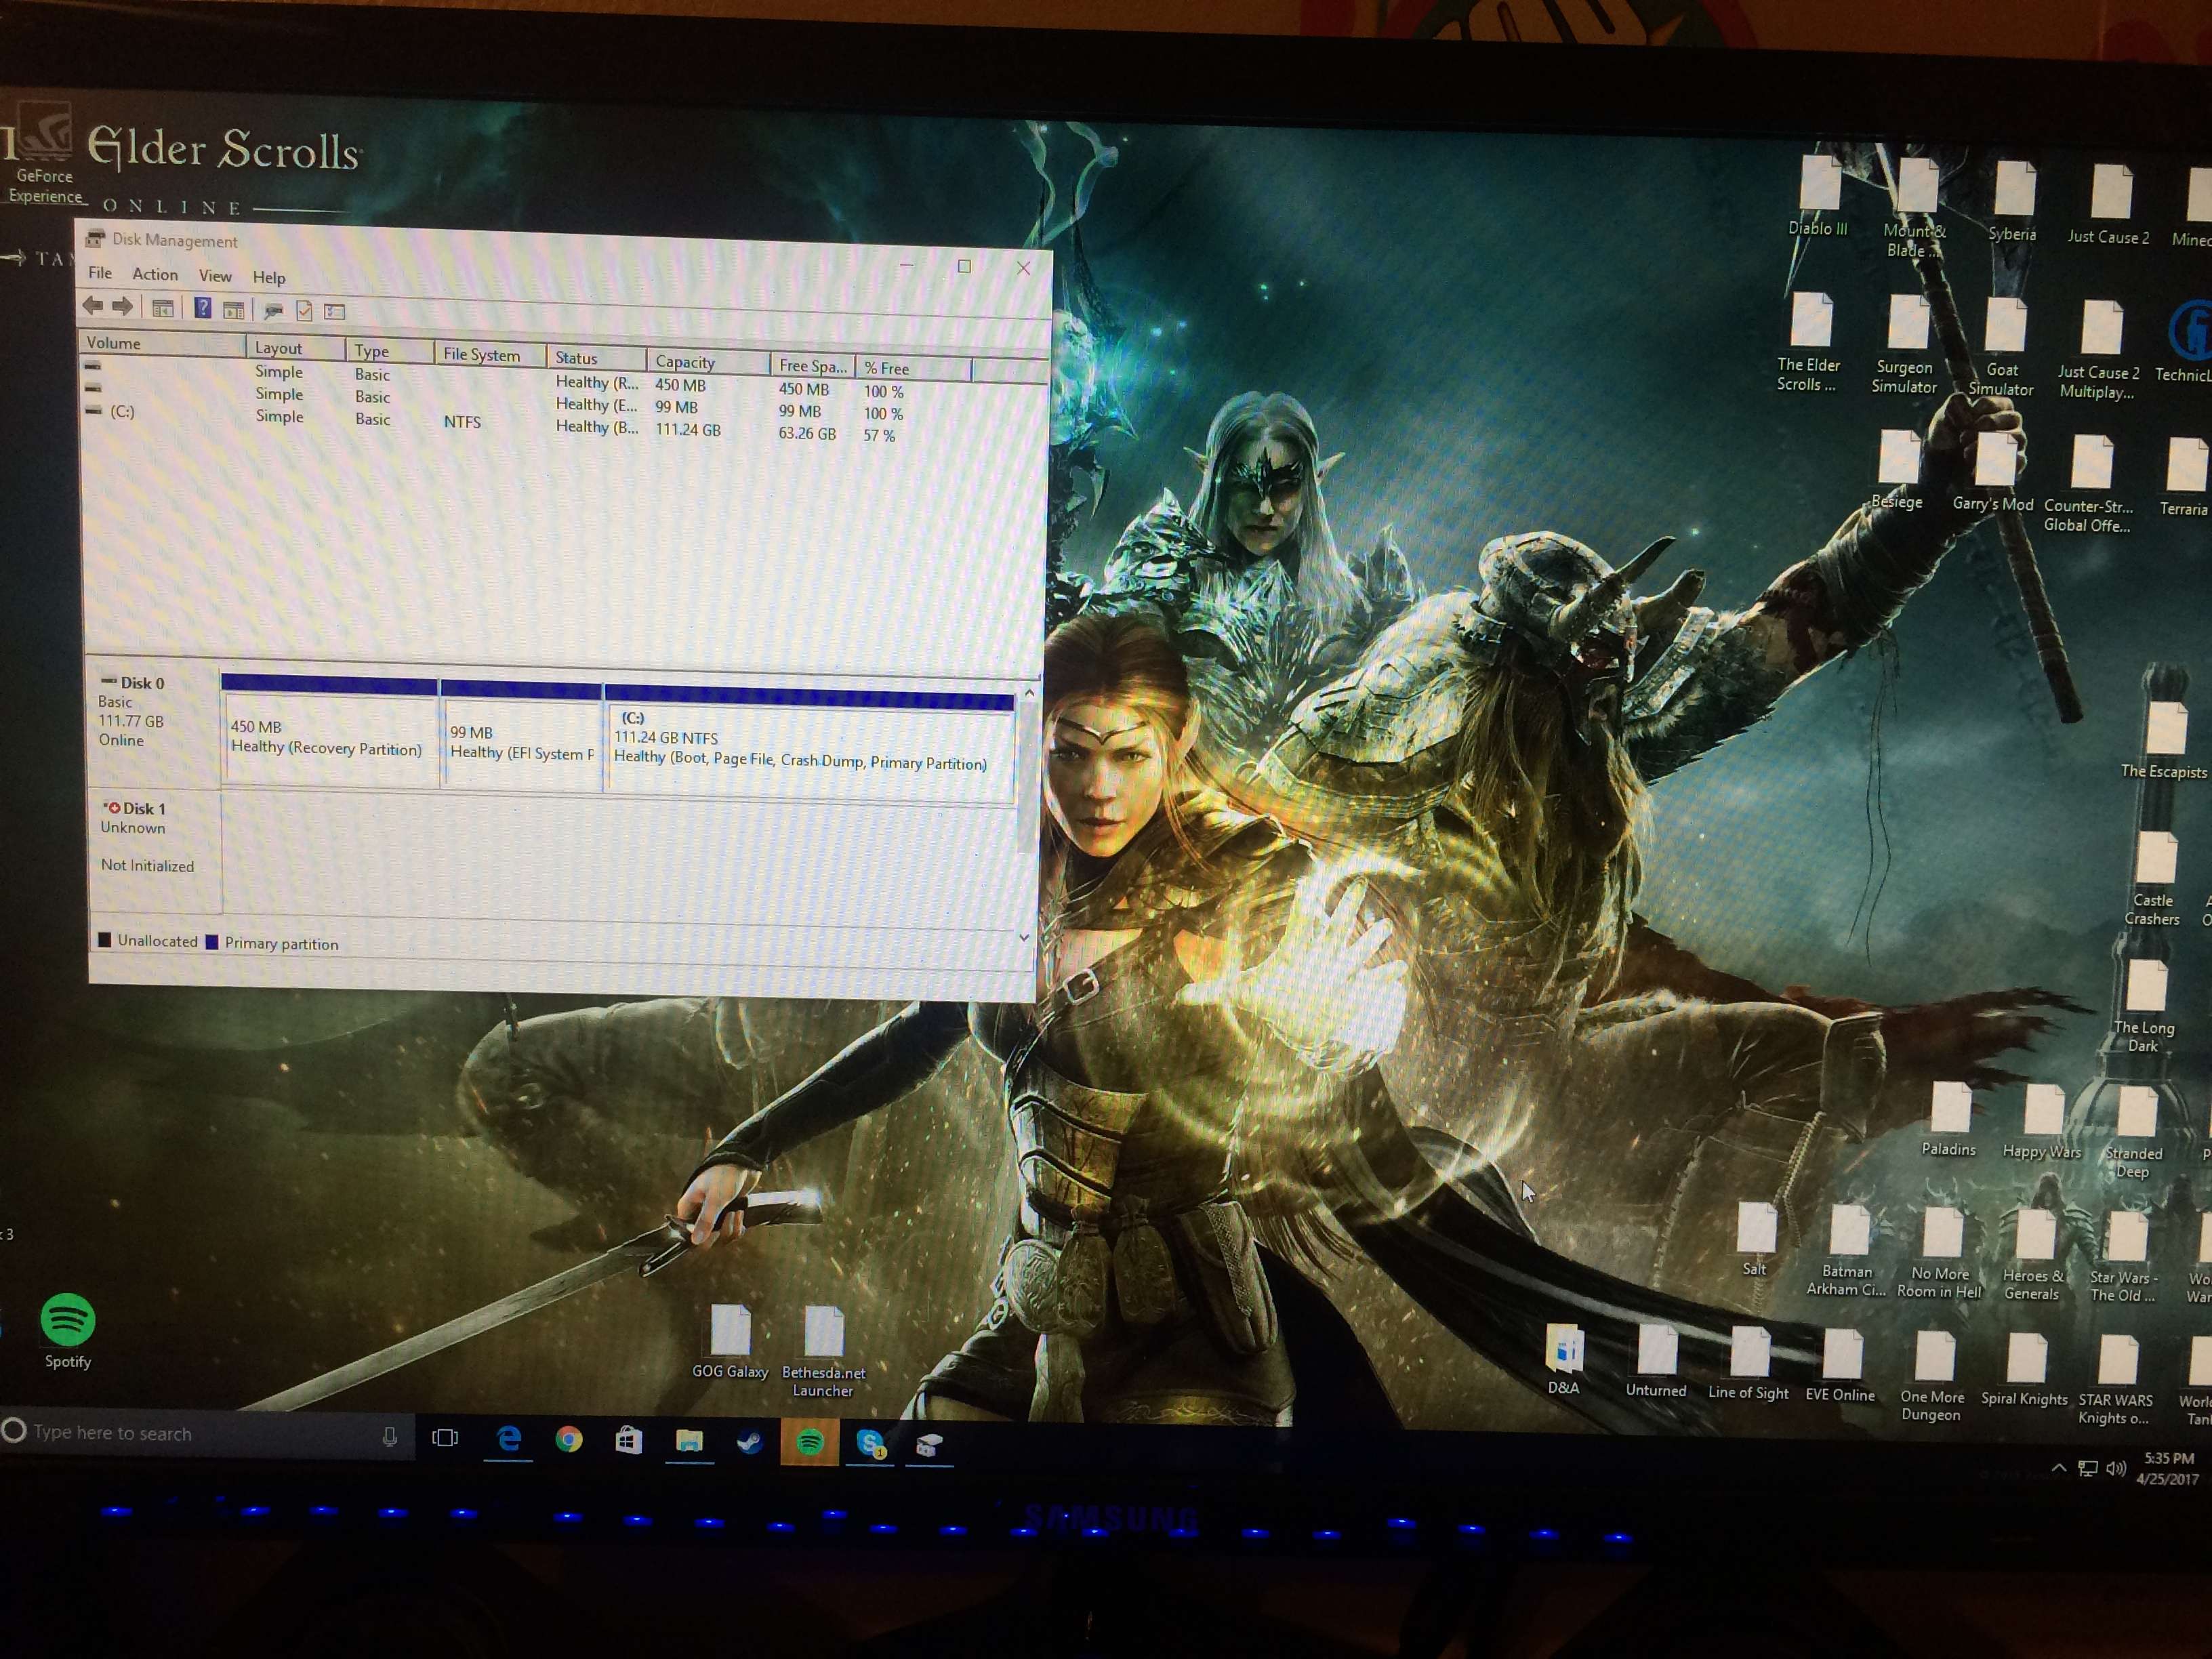2212x1659 pixels.
Task: Click the Forward arrow in Disk Management toolbar
Action: 123,307
